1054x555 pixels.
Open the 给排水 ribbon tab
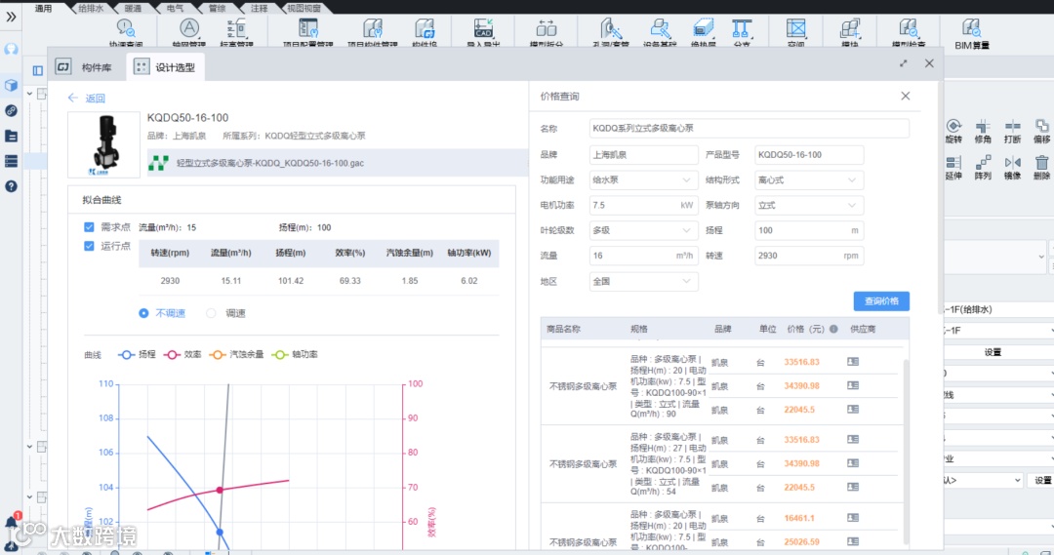tap(91, 8)
